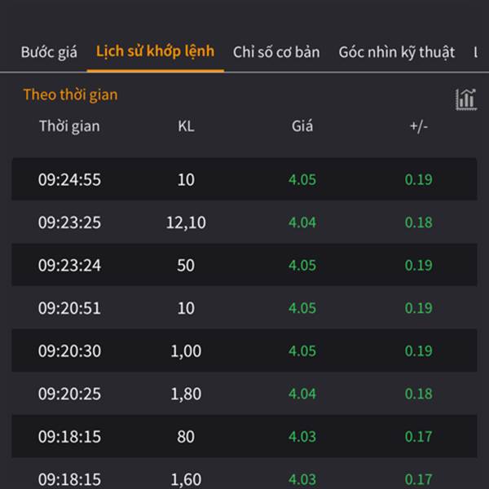Tap the 09:23:24 row with volume 50
489x489 pixels.
244,265
